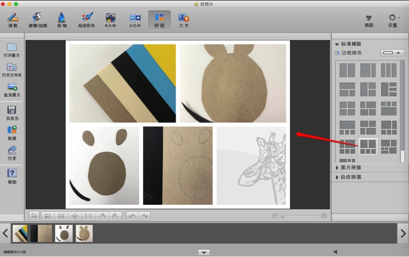Select the bunny-eared cardboard shape thumbnail

84,233
